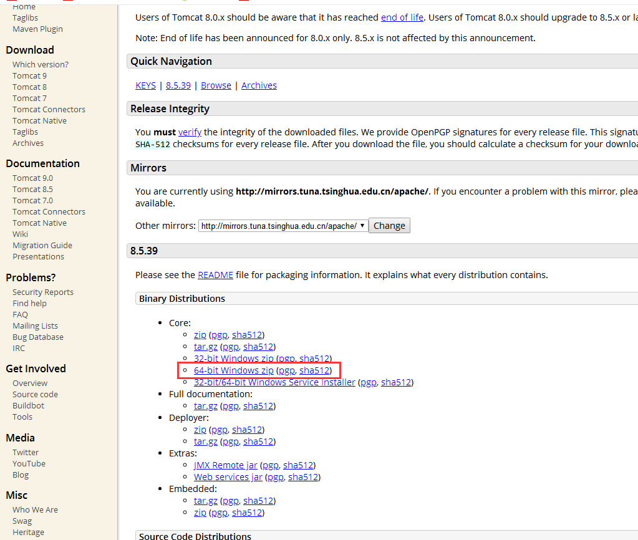Open Overview under Get Involved

(x=30, y=383)
